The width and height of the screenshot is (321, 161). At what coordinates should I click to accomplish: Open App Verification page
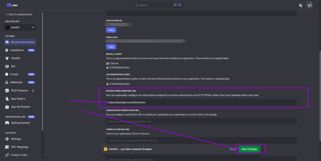20,107
